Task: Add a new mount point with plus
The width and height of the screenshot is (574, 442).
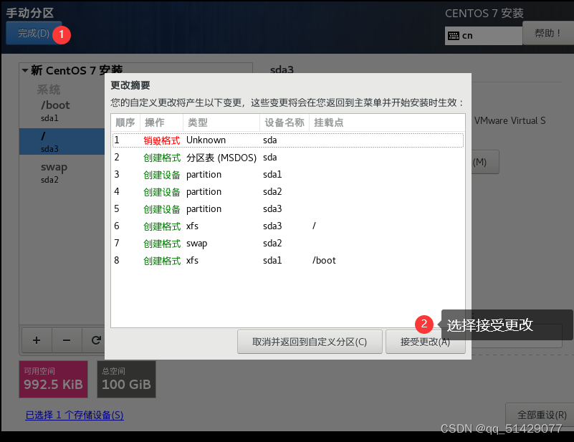Action: click(x=37, y=340)
